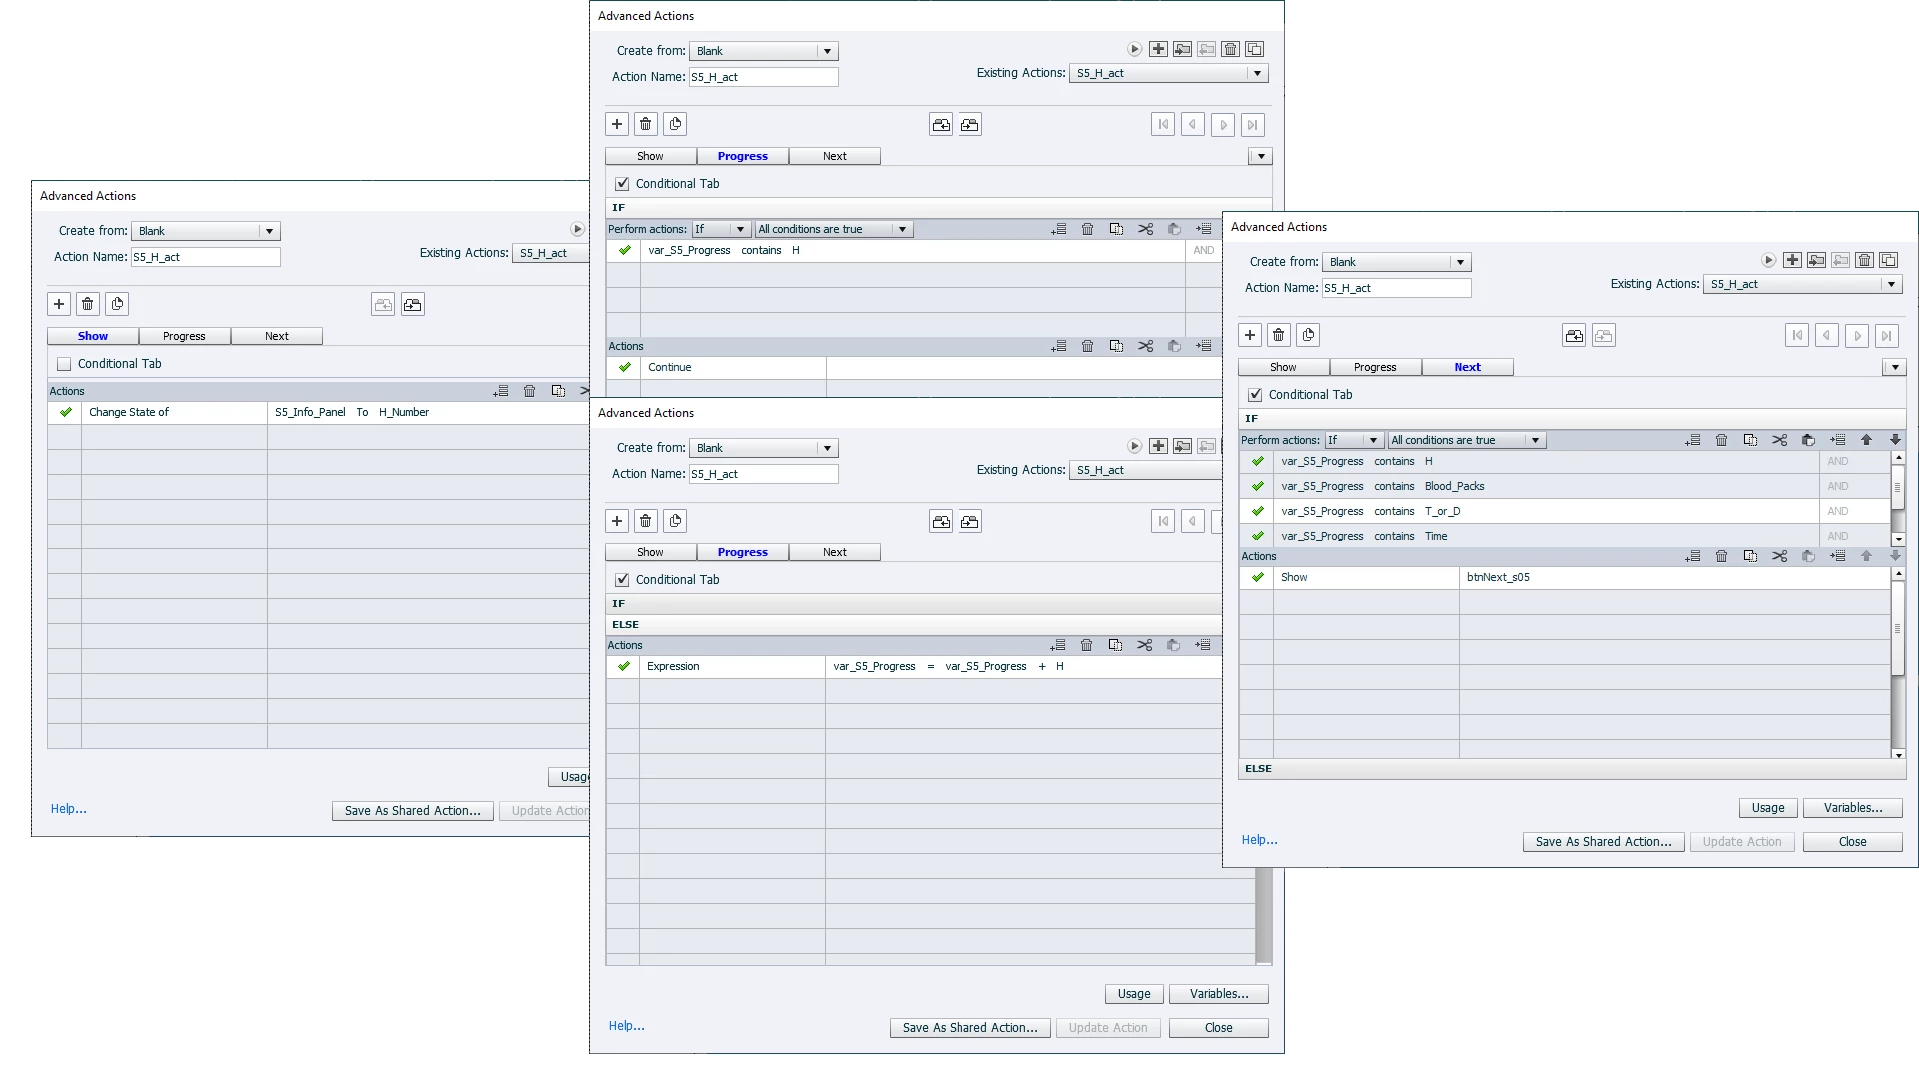Click delete action trash icon in top-center dialog header
This screenshot has height=1079, width=1919.
1231,49
